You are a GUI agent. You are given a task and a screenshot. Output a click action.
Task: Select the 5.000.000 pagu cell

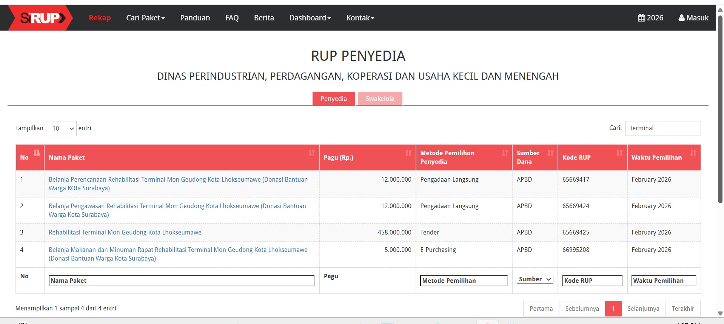(368, 254)
